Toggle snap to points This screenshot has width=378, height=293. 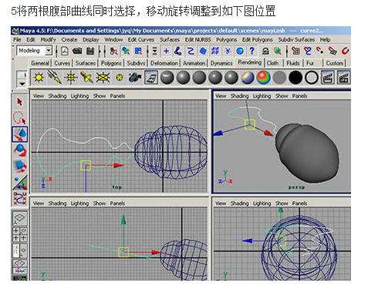[x=320, y=51]
